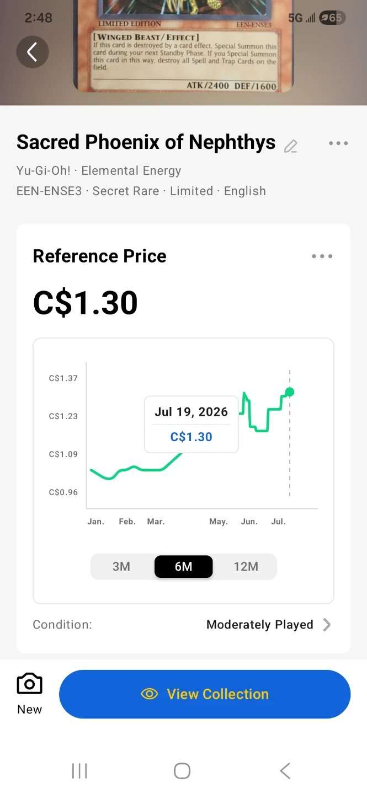Select the 12M chart range
The image size is (367, 794).
click(x=246, y=567)
